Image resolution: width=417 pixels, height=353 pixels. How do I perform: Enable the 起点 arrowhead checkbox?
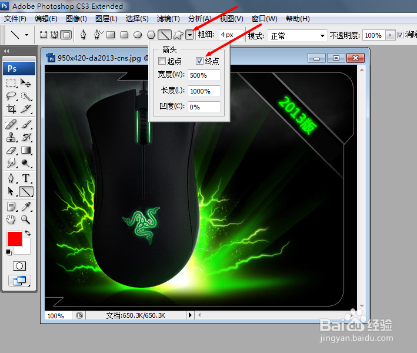point(162,61)
